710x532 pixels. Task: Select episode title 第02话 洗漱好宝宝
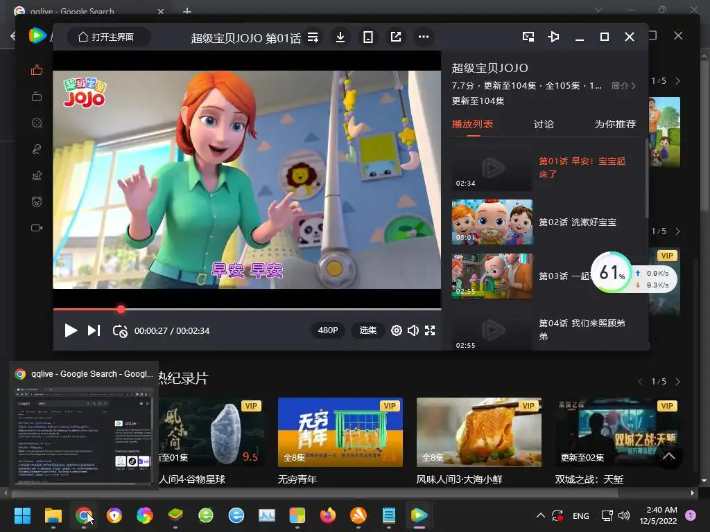[578, 222]
